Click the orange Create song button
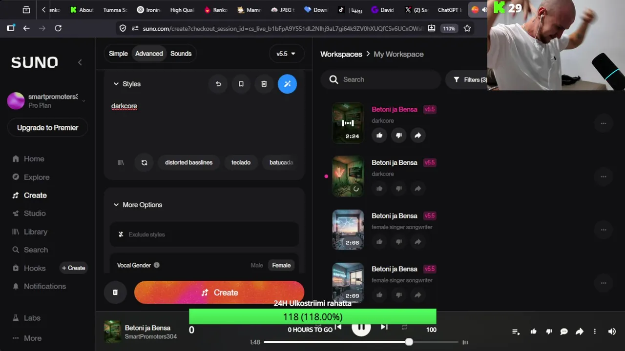The width and height of the screenshot is (625, 351). [x=219, y=292]
